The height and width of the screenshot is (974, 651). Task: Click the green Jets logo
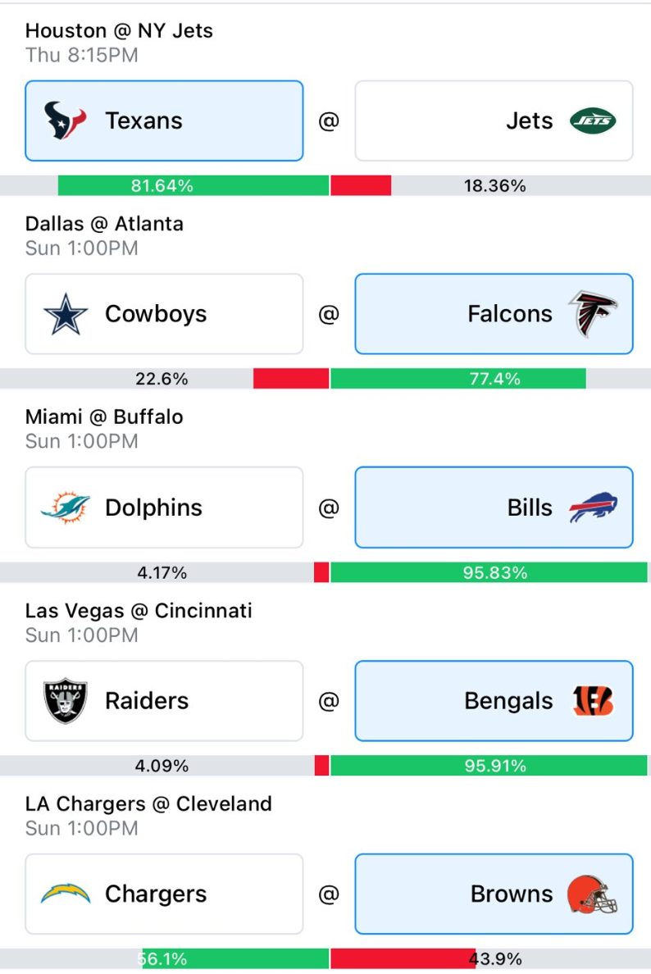pos(593,121)
